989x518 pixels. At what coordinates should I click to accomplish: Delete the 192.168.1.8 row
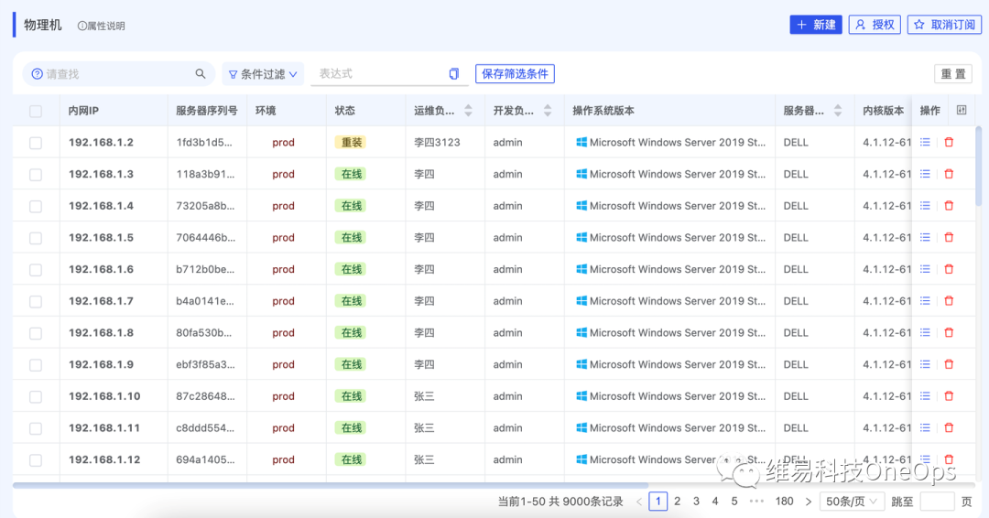pos(949,333)
